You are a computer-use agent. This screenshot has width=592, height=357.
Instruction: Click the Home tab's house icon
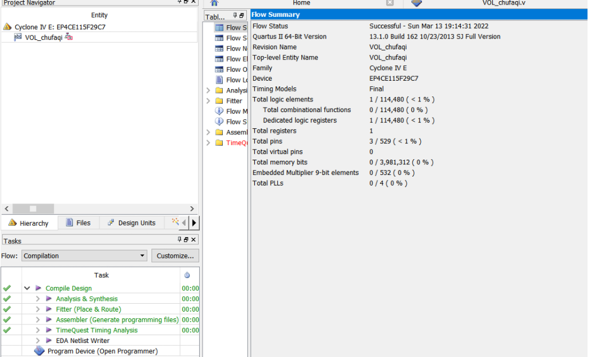(x=214, y=3)
